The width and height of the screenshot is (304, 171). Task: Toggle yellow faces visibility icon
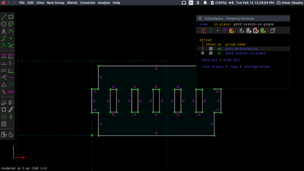click(x=232, y=30)
